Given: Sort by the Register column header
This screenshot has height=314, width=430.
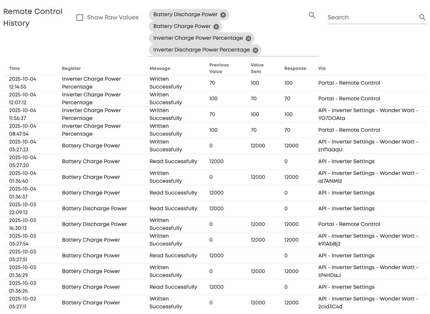Looking at the screenshot, I should (x=71, y=68).
